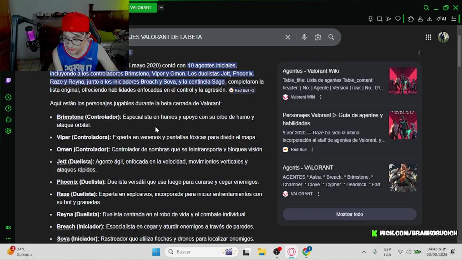Open options menu beside Red Bull source
462x260 pixels.
click(312, 149)
